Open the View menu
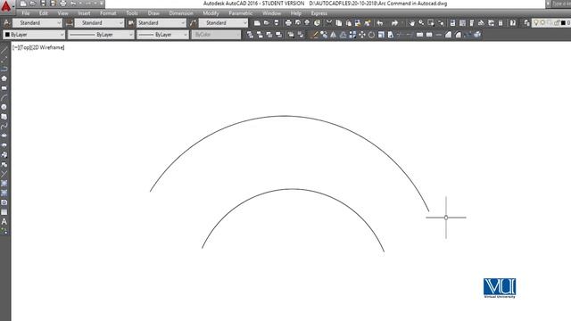 63,13
